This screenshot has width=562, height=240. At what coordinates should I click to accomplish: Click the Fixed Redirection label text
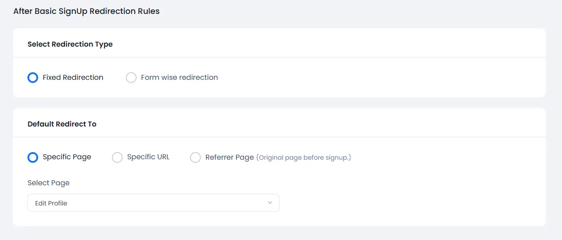click(x=73, y=78)
